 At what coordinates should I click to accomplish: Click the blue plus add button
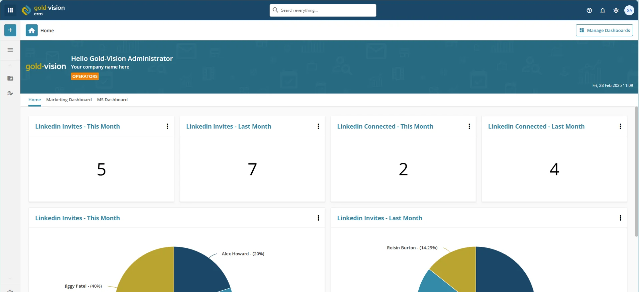pyautogui.click(x=10, y=30)
